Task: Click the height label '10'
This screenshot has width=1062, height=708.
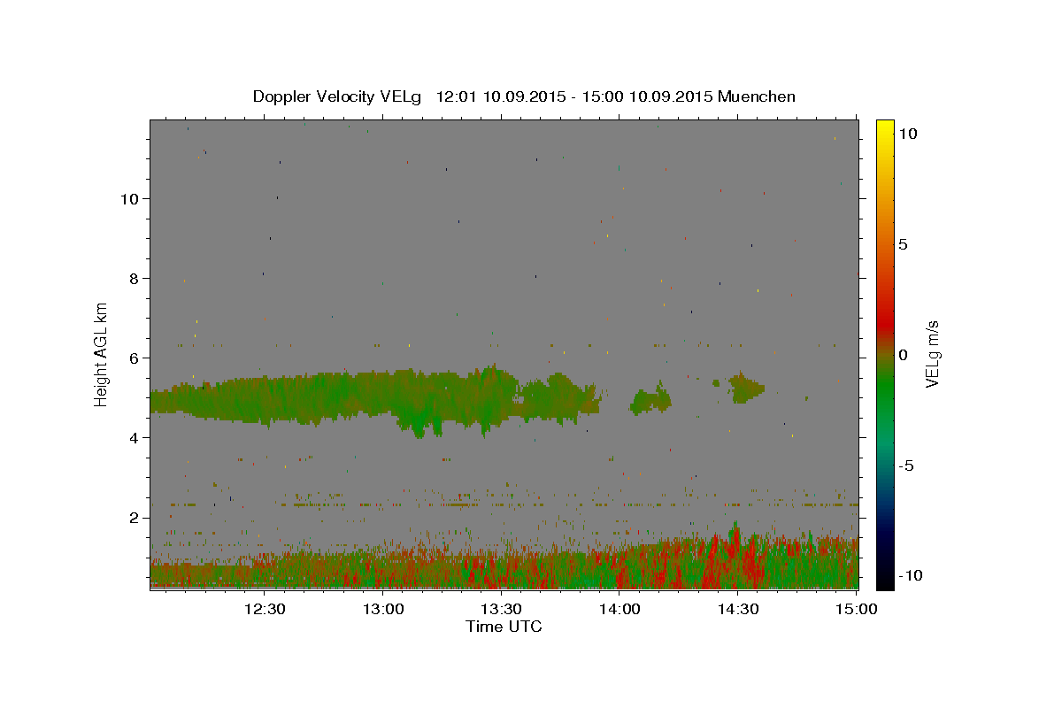Action: pyautogui.click(x=129, y=198)
